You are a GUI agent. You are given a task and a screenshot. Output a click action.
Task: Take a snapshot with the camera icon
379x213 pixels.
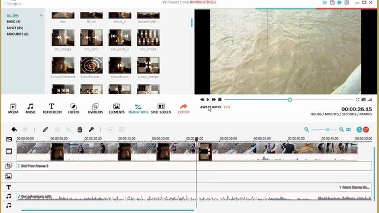tap(364, 99)
